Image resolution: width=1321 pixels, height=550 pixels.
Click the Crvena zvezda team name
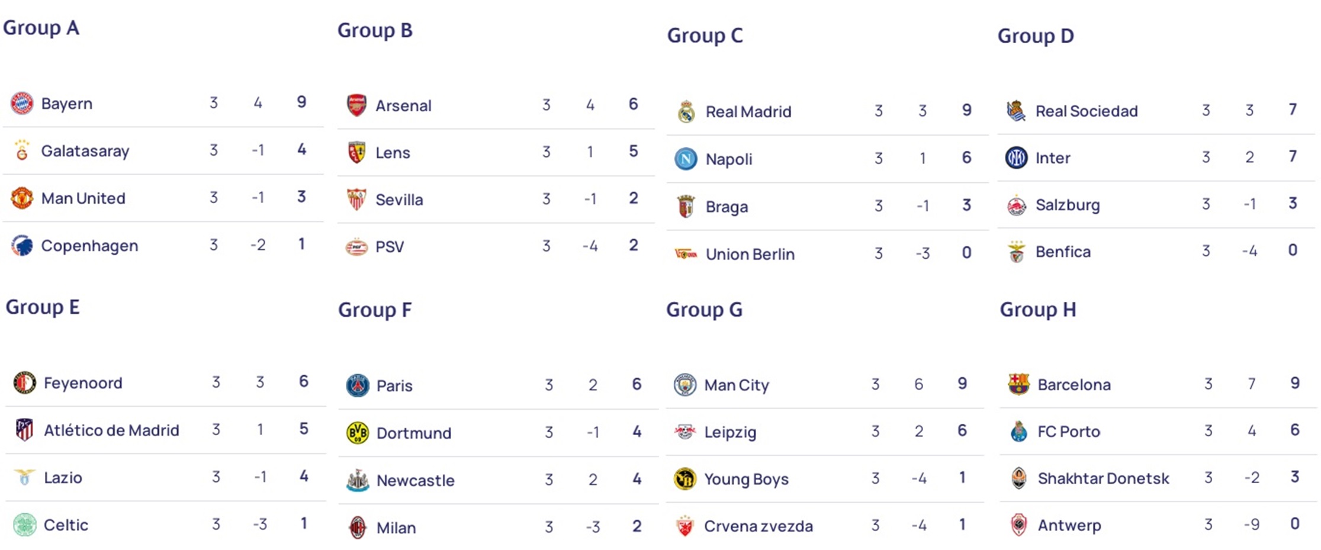(758, 526)
